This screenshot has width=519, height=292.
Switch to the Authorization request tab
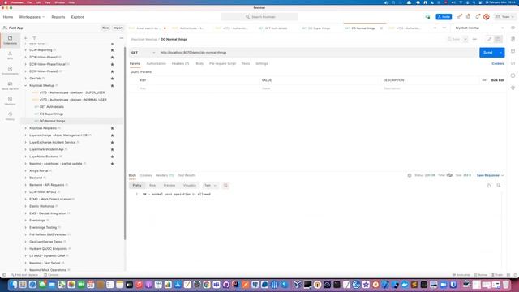[x=156, y=63]
